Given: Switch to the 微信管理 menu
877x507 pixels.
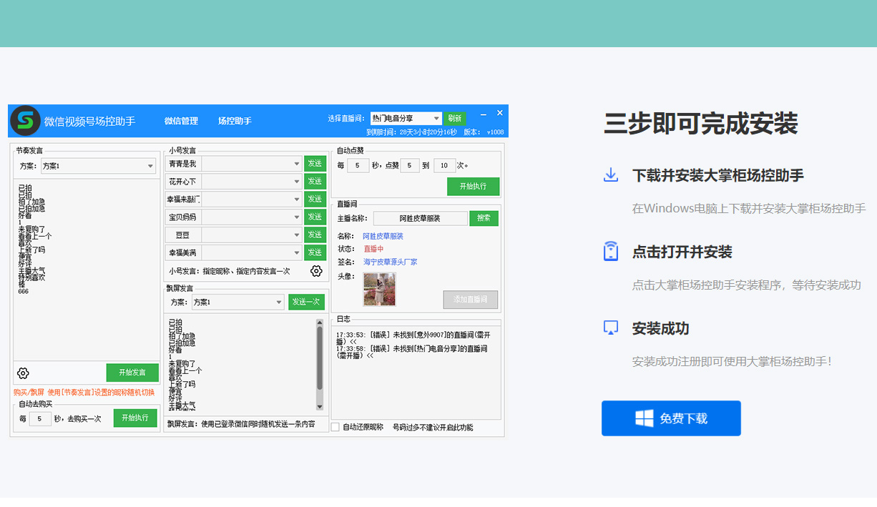Looking at the screenshot, I should click(x=181, y=121).
